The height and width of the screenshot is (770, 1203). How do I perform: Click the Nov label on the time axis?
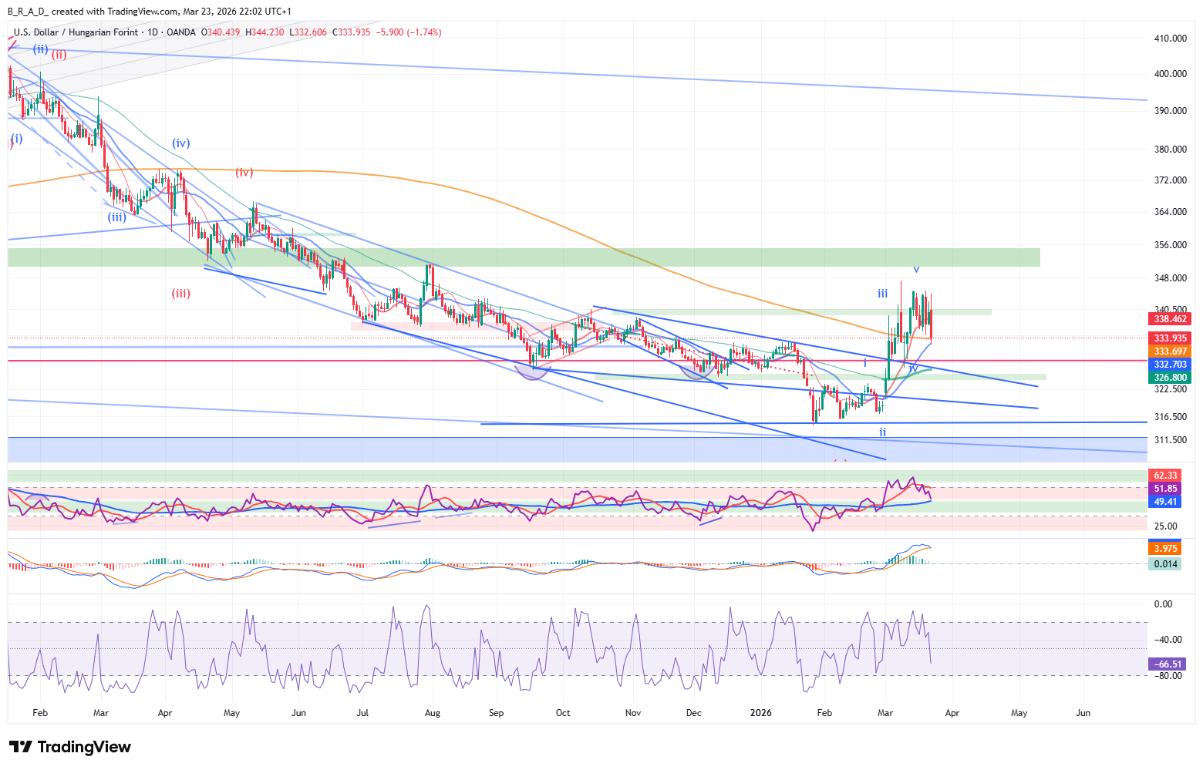633,713
